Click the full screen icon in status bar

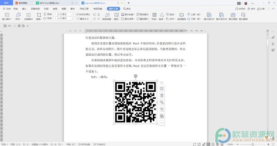coord(194,144)
